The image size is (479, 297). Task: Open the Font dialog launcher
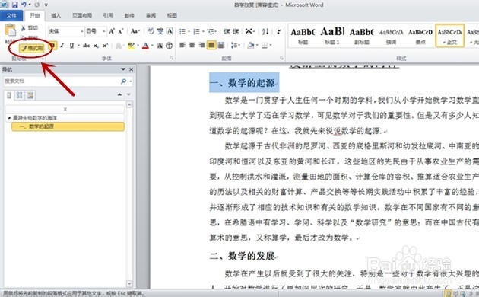pyautogui.click(x=172, y=58)
